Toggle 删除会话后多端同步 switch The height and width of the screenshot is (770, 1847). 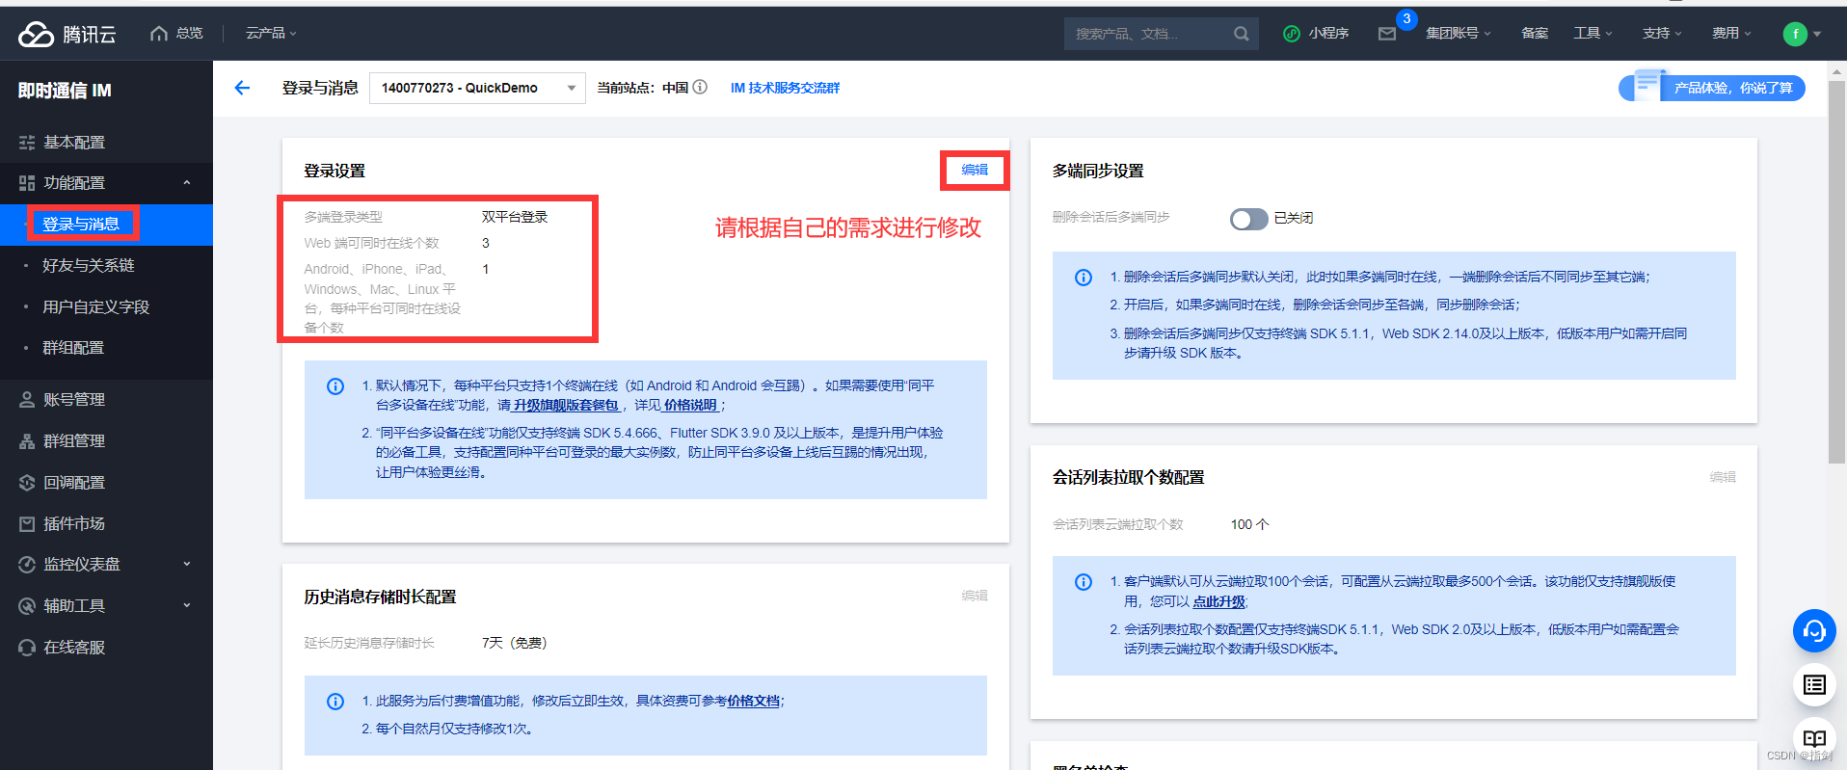(1248, 219)
